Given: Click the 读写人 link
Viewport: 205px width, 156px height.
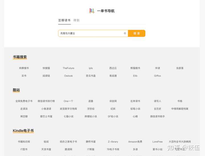Looking at the screenshot, I should point(157,101).
